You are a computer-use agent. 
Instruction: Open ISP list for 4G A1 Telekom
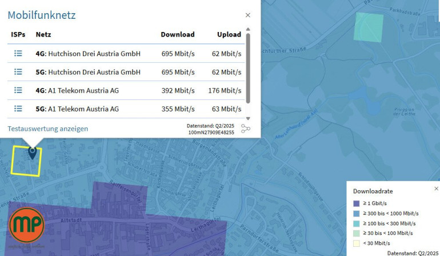click(18, 90)
